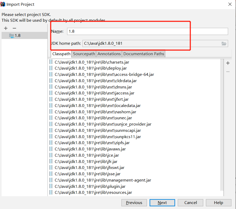Click the classpath list vertical scrollbar
This screenshot has width=236, height=209.
[x=222, y=125]
